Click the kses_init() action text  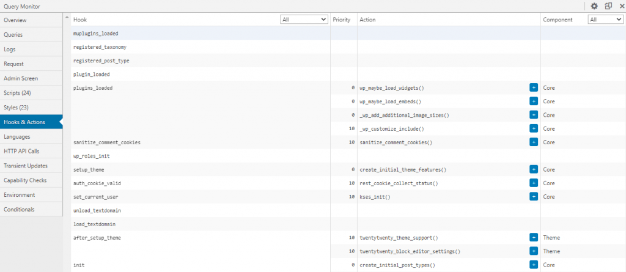375,197
